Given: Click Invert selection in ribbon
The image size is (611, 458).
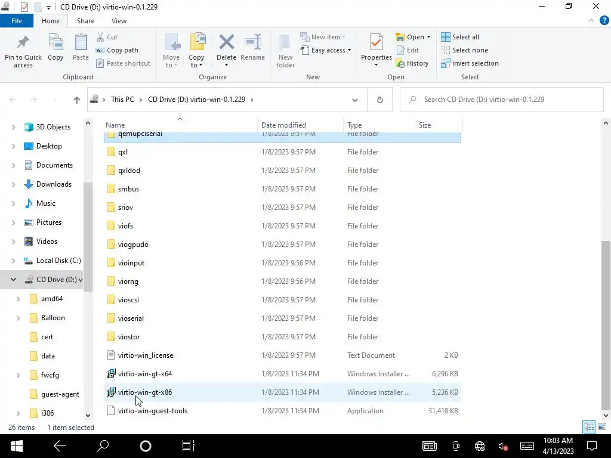Looking at the screenshot, I should (470, 63).
